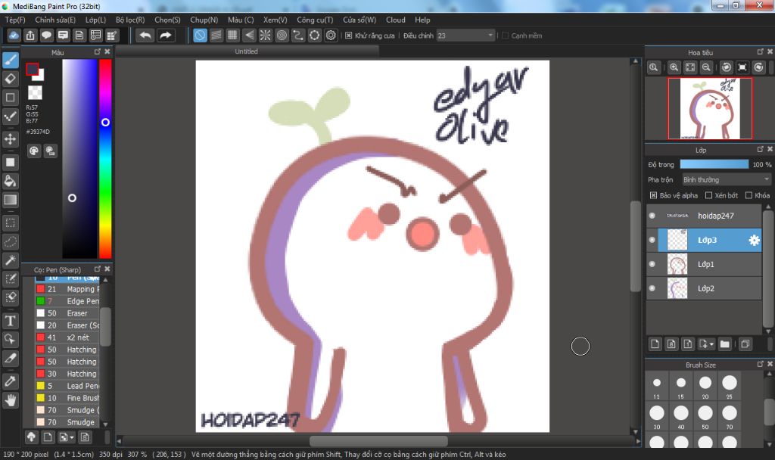
Task: Turn snap off icon in toolbar
Action: tap(200, 35)
